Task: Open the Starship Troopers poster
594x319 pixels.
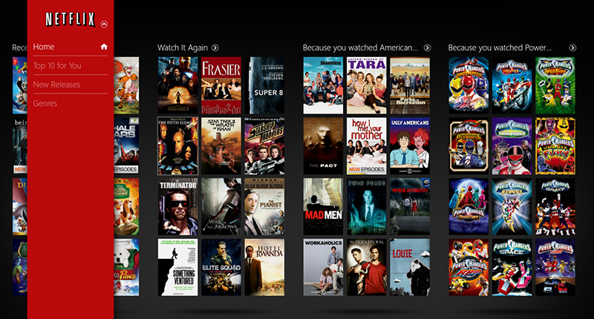Action: pyautogui.click(x=264, y=146)
